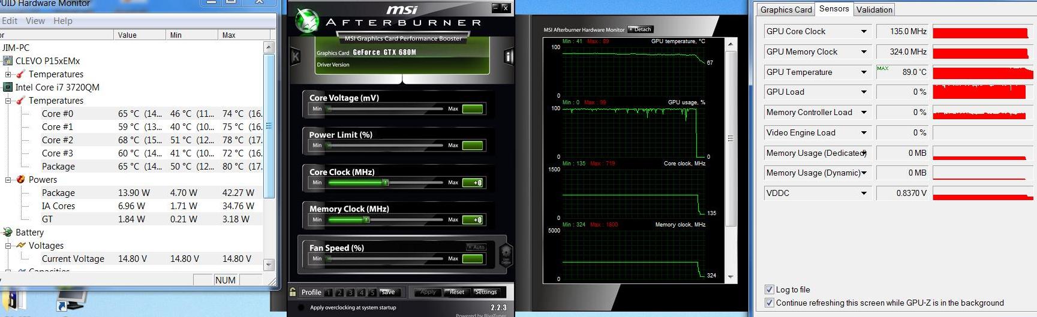Open the Help menu in HWMonitor
Image resolution: width=1037 pixels, height=317 pixels.
(x=63, y=20)
